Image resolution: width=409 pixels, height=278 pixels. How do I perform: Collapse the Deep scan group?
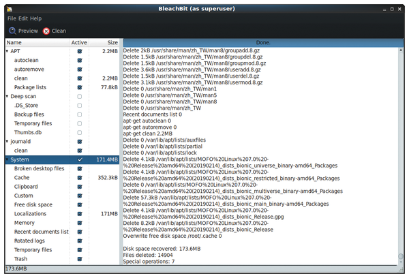click(x=7, y=96)
